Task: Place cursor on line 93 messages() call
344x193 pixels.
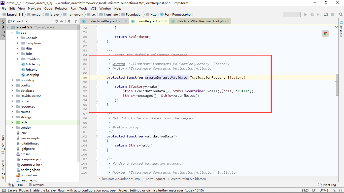Action: pos(148,96)
